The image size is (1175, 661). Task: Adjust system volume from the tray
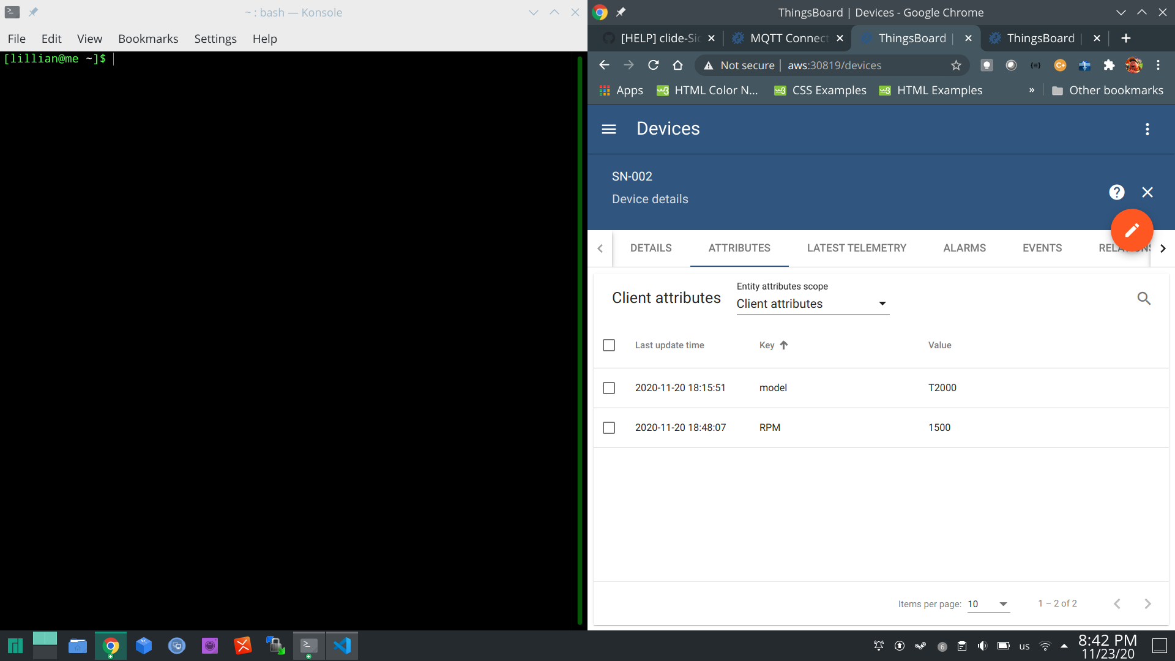click(982, 646)
